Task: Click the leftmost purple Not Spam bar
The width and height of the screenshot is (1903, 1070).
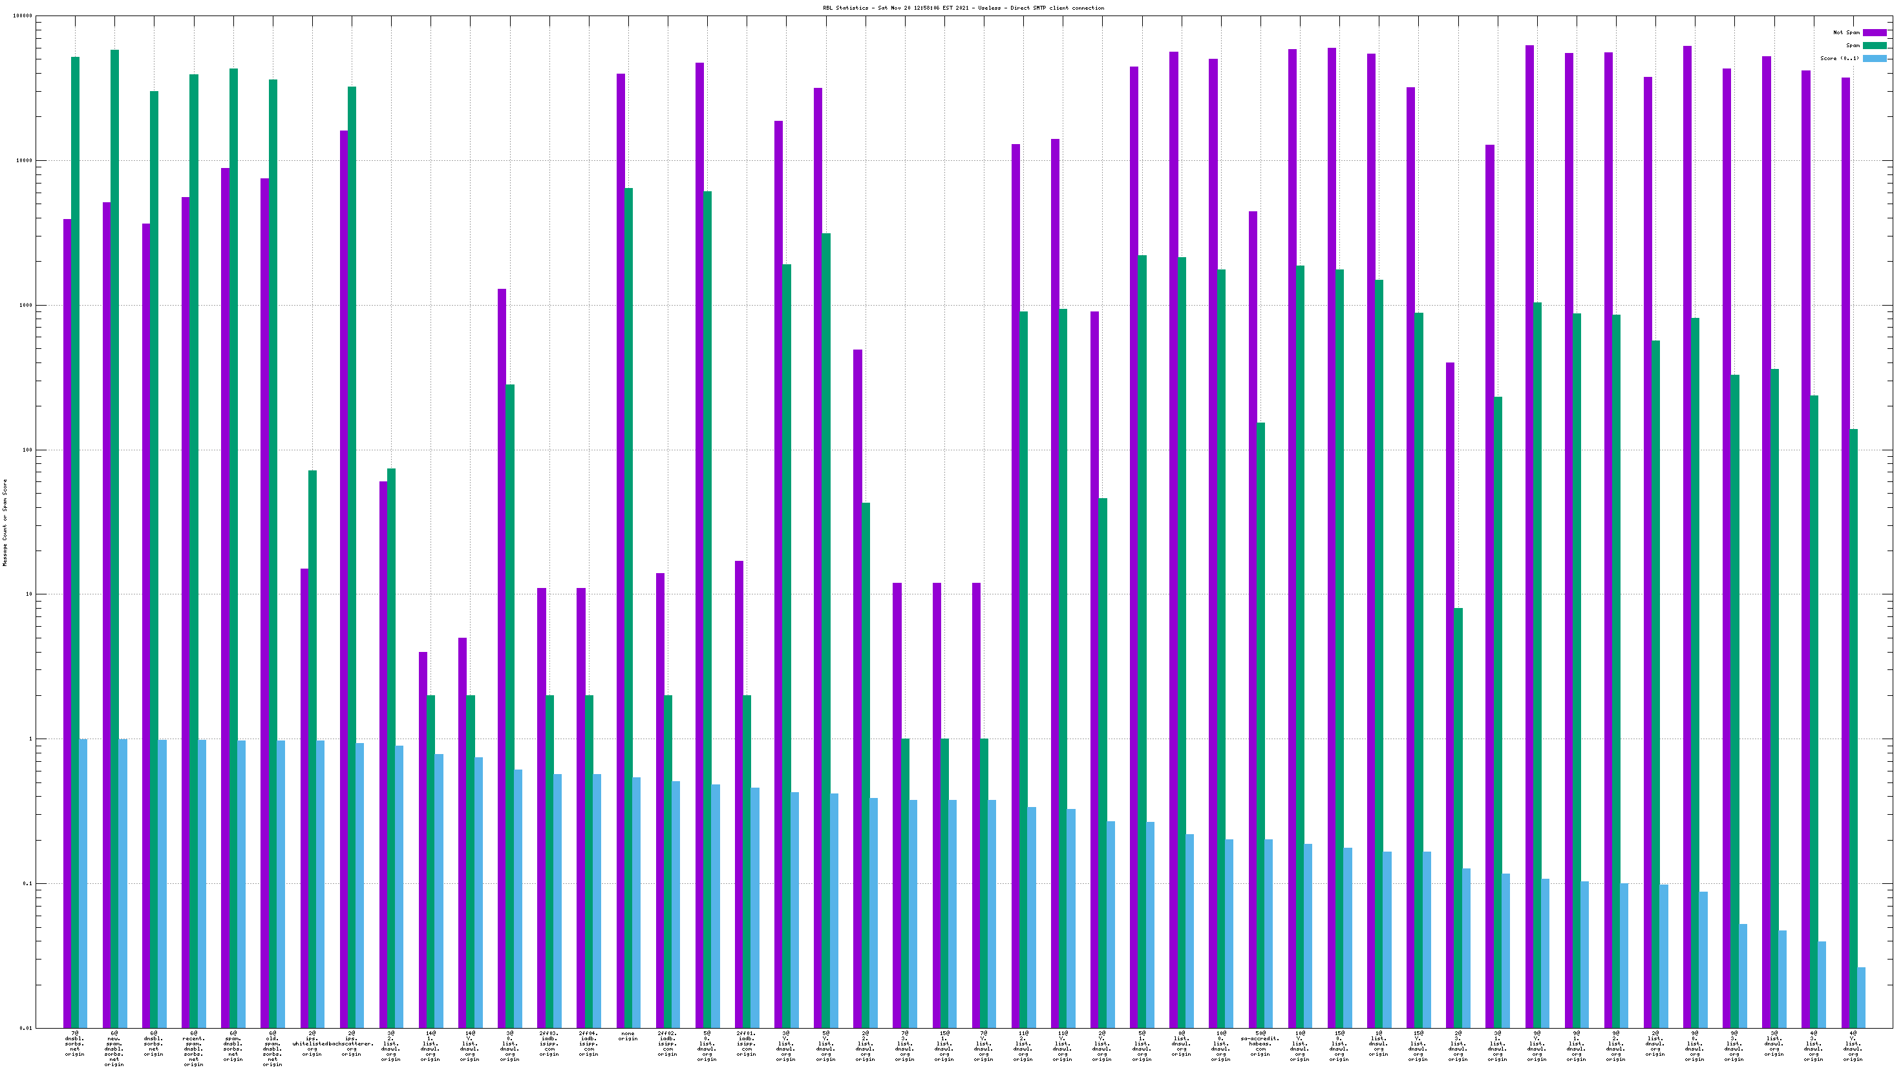Action: point(67,591)
